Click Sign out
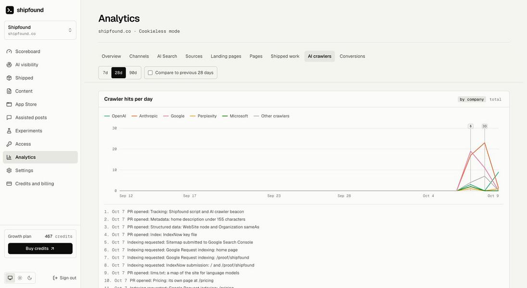Screen dimensions: 527x288 click(64, 278)
